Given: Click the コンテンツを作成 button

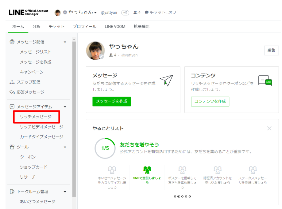Looking at the screenshot, I should point(210,101).
